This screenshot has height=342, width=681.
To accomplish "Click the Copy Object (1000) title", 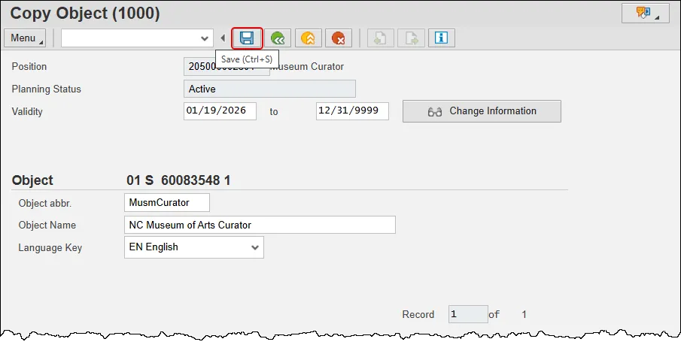I will [85, 14].
